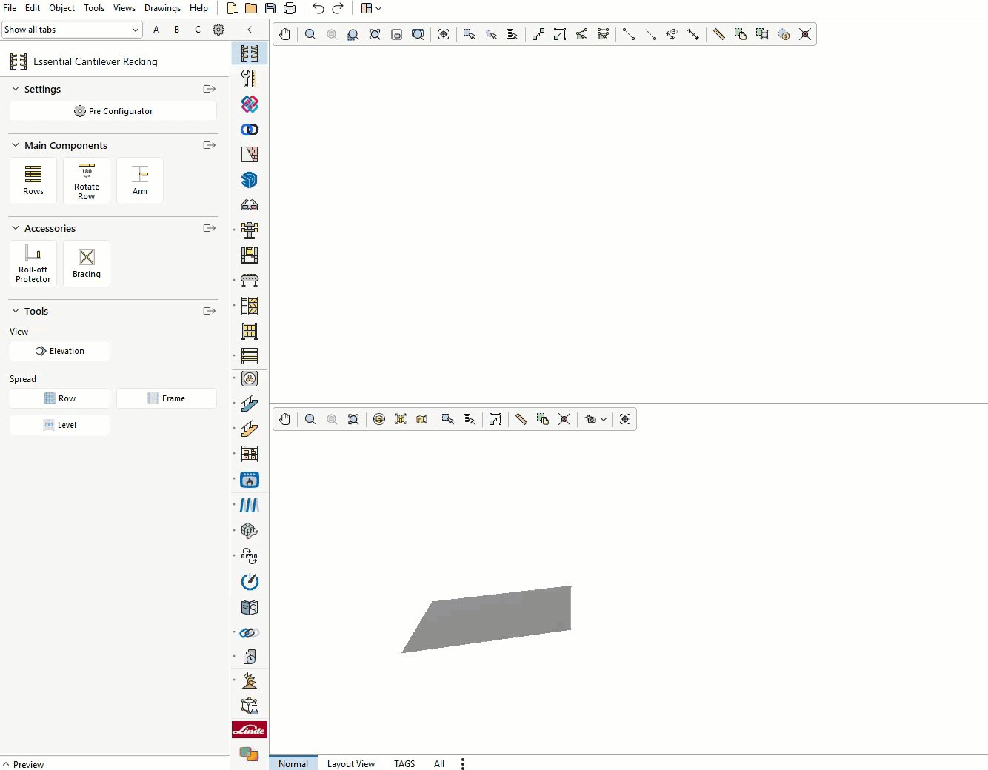This screenshot has width=988, height=770.
Task: Select tab group A
Action: pos(156,30)
